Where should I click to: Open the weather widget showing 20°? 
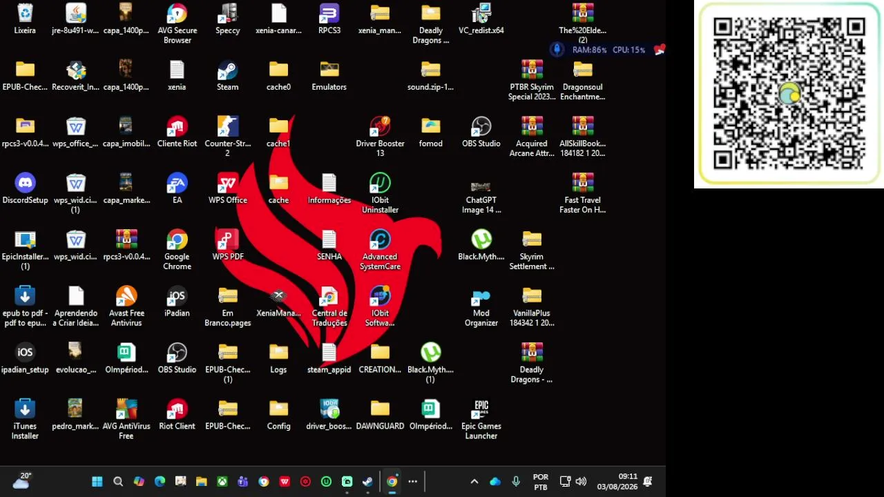(x=22, y=481)
